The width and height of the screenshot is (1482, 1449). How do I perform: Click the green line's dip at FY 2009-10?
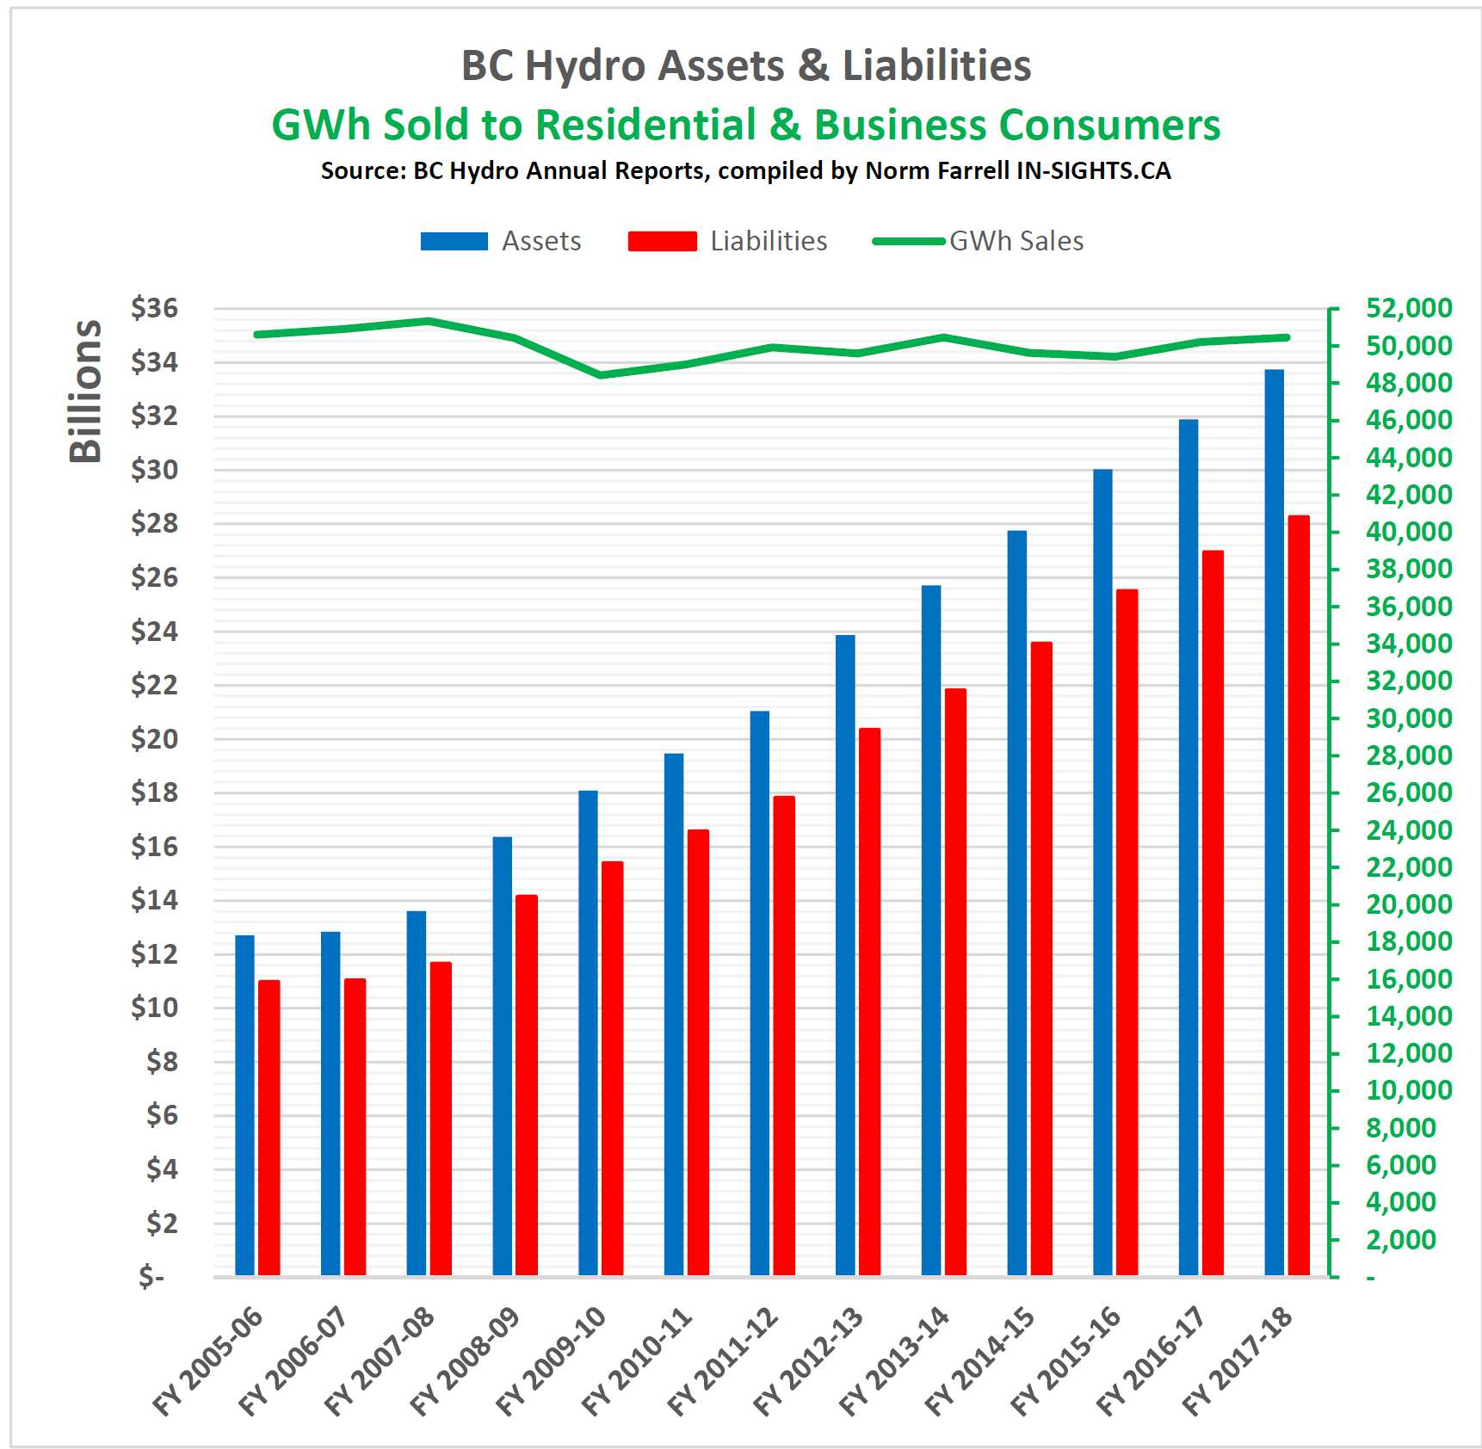coord(601,374)
